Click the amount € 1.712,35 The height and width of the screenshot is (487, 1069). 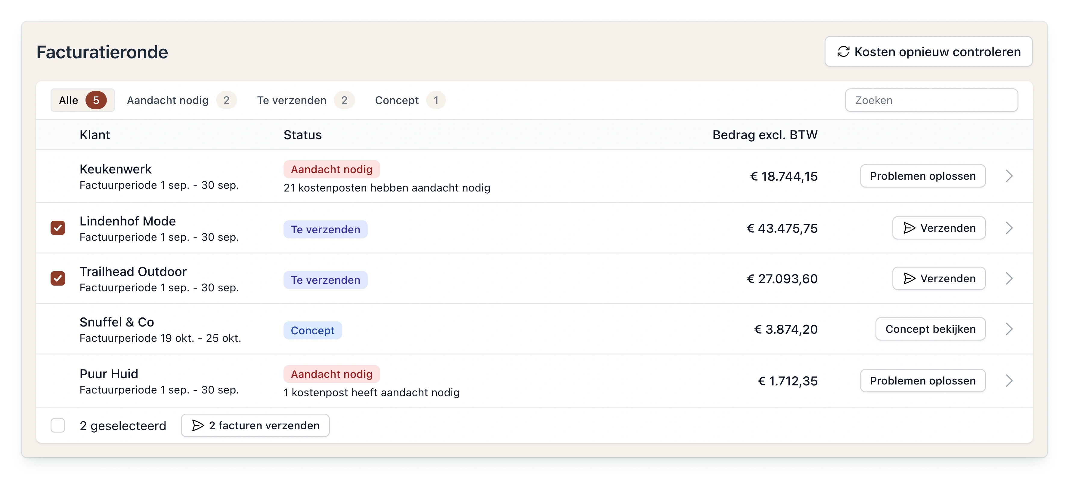(788, 381)
